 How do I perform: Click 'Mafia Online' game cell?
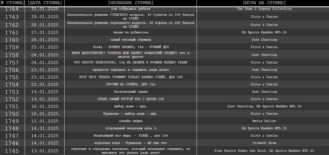point(264,121)
